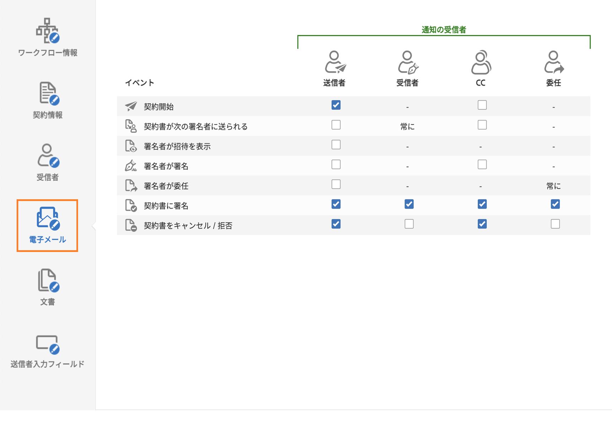Click the イベント column header
Viewport: 612px width, 436px height.
139,83
